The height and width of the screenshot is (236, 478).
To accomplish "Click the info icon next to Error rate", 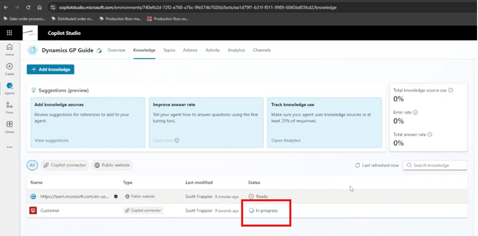I will (x=415, y=112).
